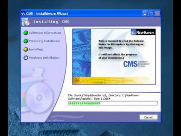Click the installation progress bar
Image resolution: width=181 pixels, height=136 pixels.
pos(113,103)
